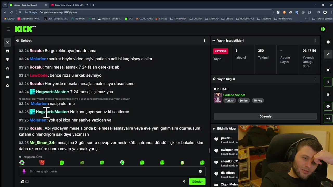
Task: Pick the red face emote
Action: click(x=42, y=163)
